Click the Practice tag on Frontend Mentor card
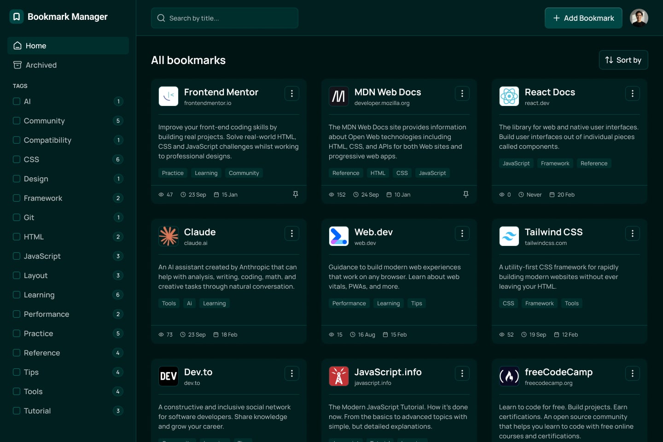 pos(173,173)
